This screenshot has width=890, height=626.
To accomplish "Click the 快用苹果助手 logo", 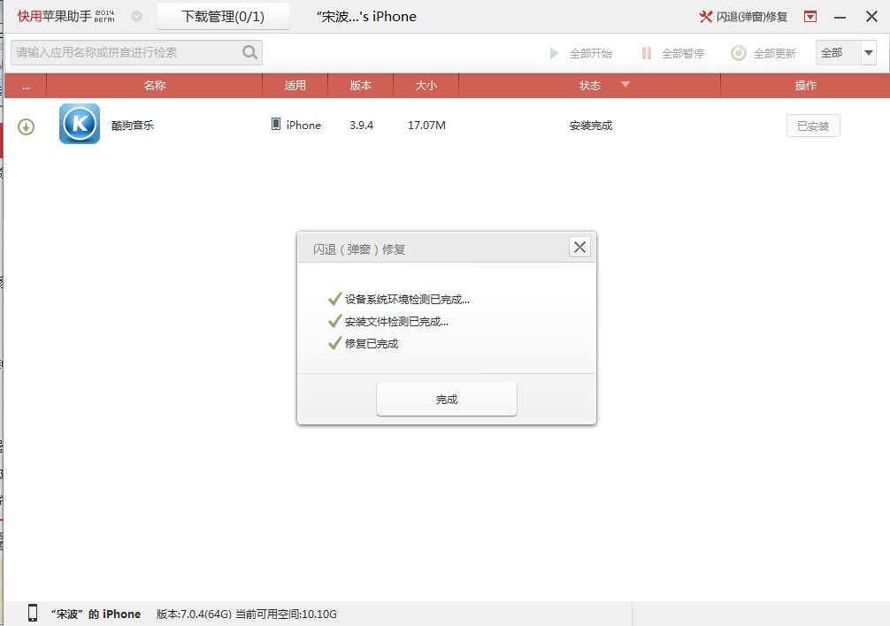I will pyautogui.click(x=65, y=17).
